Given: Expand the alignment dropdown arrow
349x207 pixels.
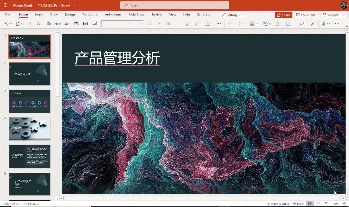Looking at the screenshot, I should (x=257, y=24).
